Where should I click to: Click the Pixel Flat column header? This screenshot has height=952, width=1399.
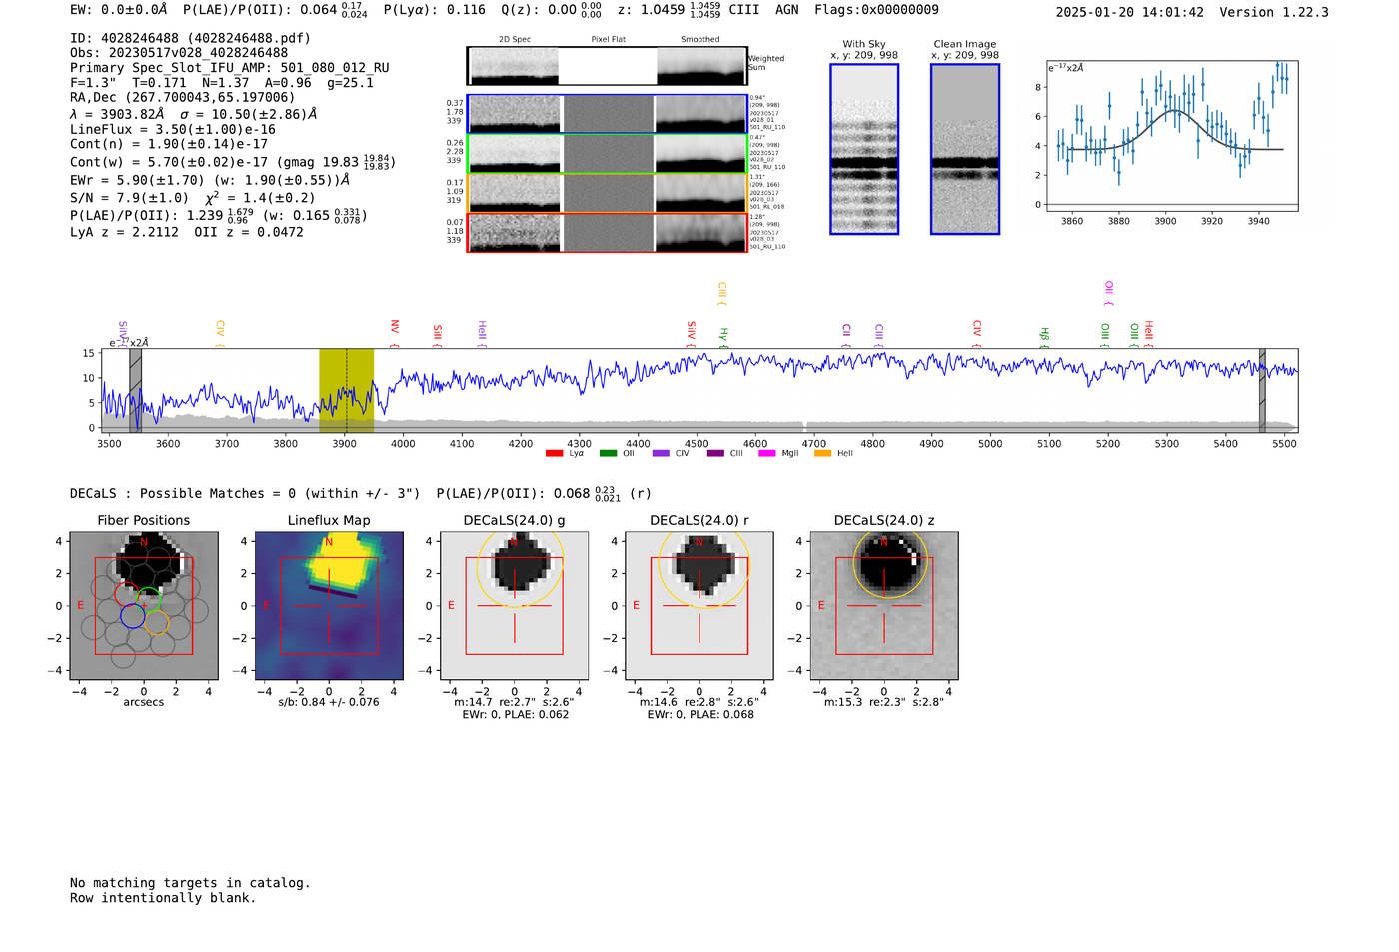[x=608, y=39]
